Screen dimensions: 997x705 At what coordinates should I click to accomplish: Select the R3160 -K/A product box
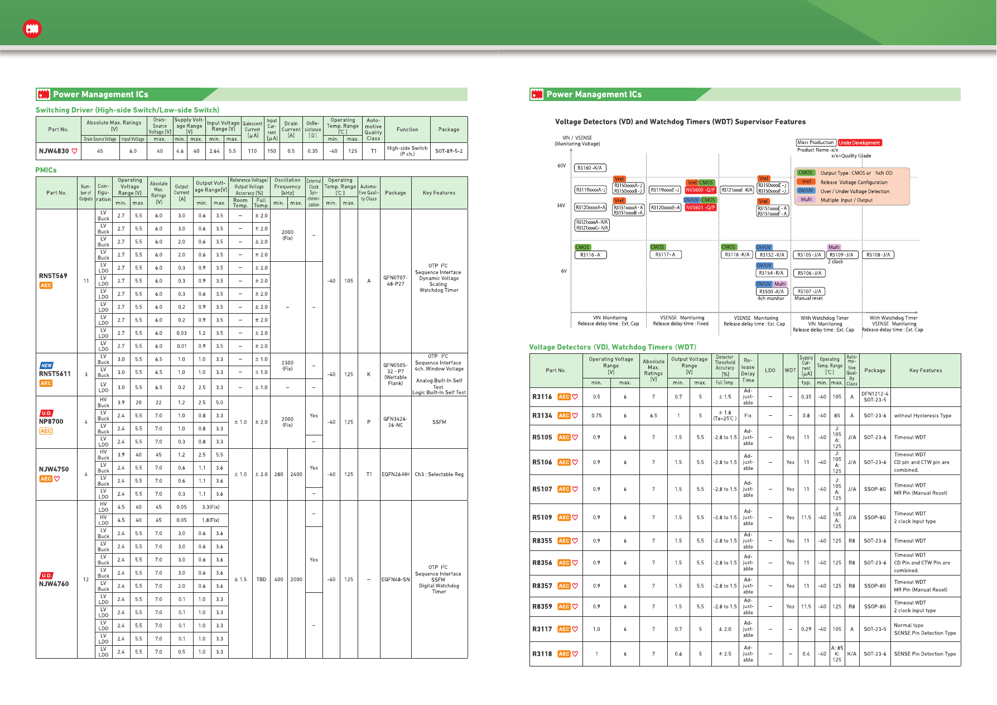[x=590, y=168]
